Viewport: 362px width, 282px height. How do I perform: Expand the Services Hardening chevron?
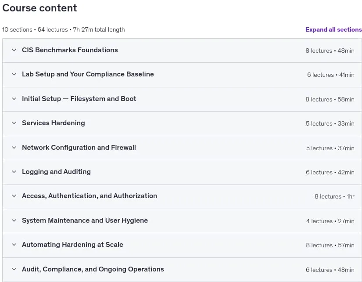click(14, 123)
